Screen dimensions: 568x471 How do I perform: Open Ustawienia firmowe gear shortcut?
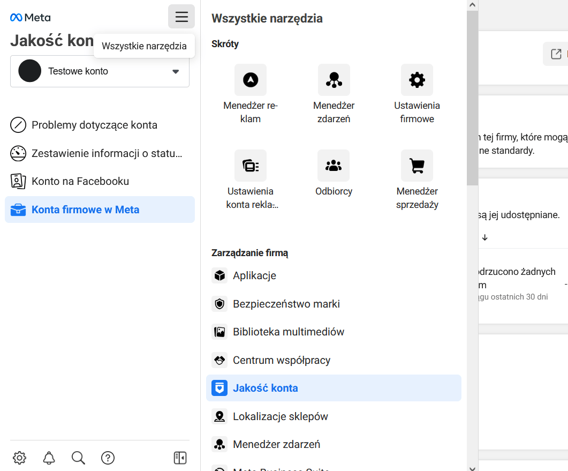point(416,80)
